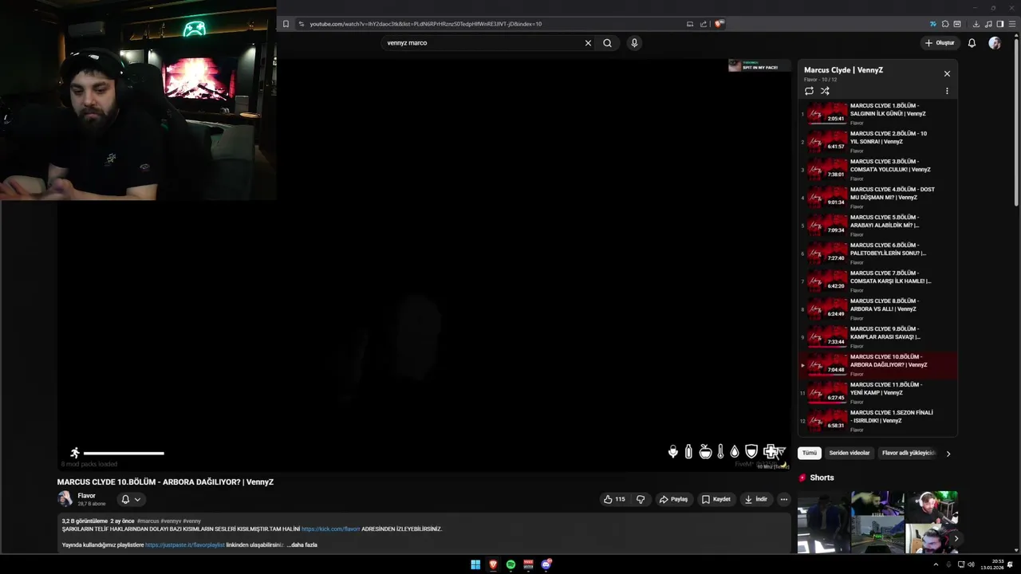Screen dimensions: 1021x574
Task: Select the Tümü chip
Action: (x=810, y=453)
